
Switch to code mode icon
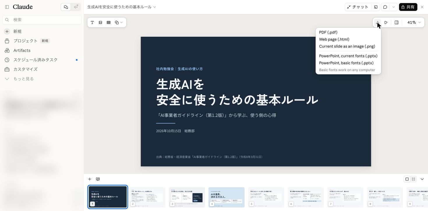click(x=76, y=7)
